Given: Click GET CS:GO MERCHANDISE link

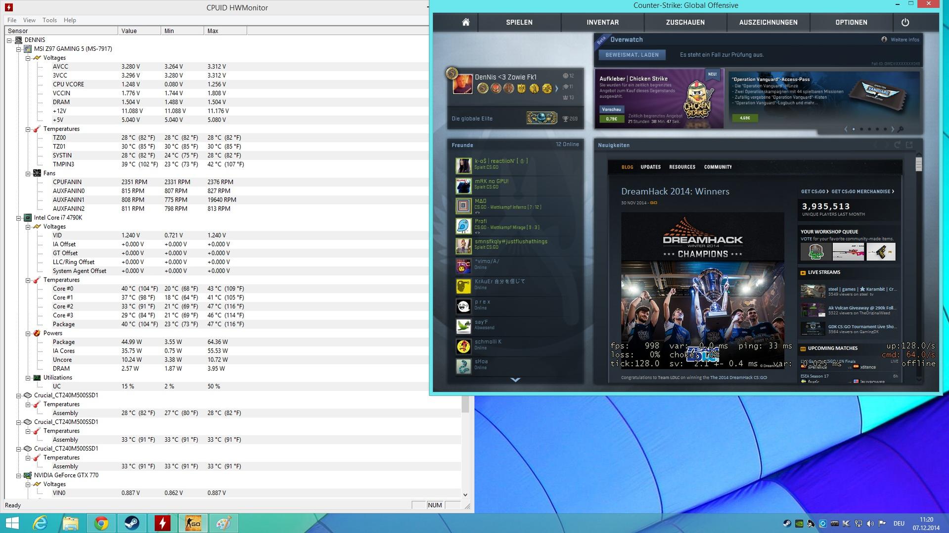Looking at the screenshot, I should coord(862,192).
